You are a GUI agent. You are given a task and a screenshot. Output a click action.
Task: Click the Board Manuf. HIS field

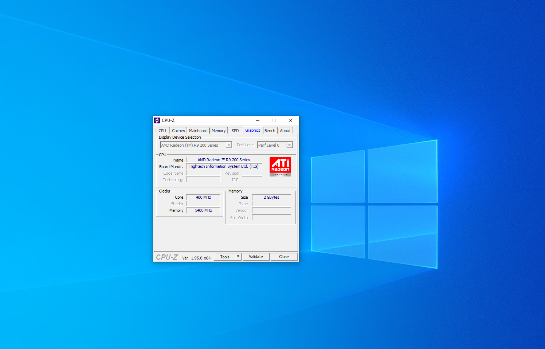(224, 166)
